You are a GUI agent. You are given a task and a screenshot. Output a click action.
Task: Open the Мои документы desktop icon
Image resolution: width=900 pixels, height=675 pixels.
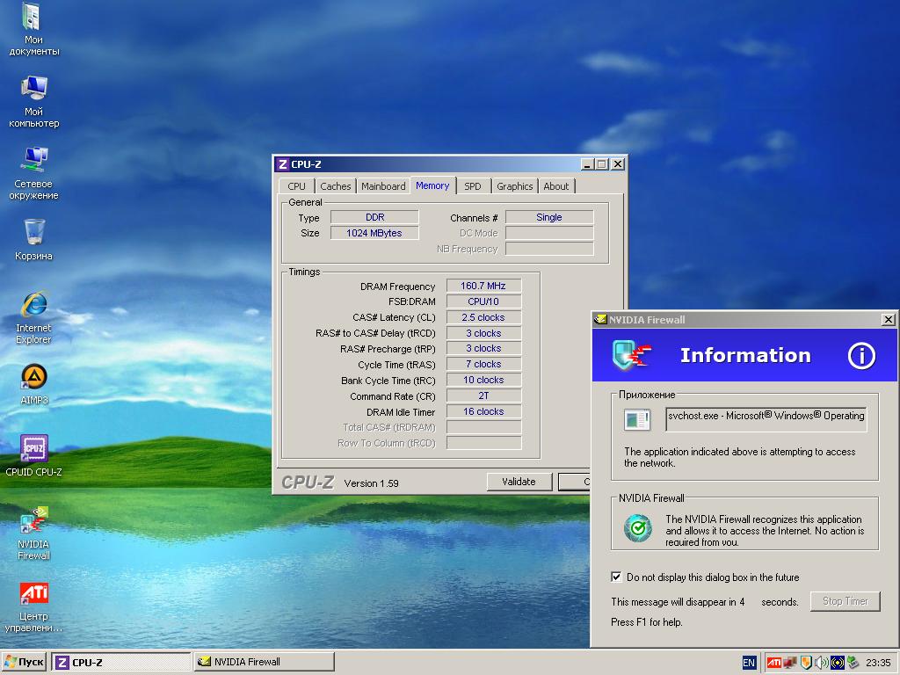(33, 29)
